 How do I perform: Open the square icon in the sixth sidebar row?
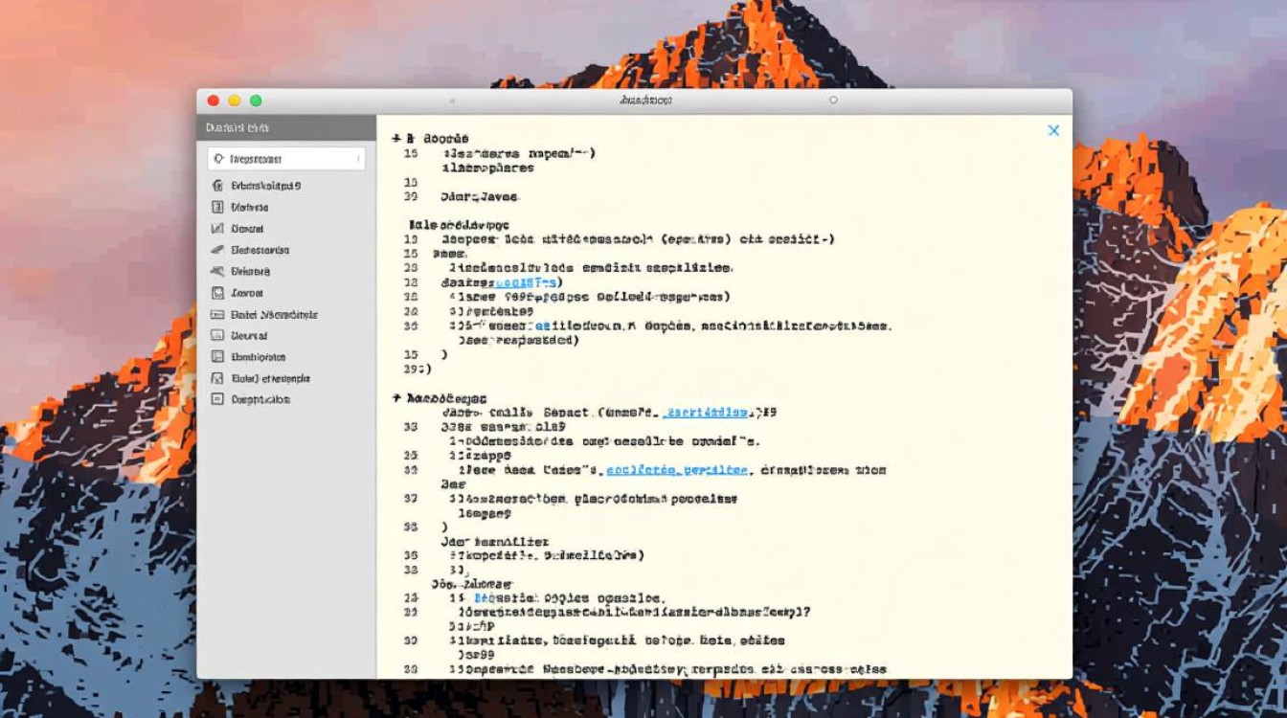coord(216,293)
